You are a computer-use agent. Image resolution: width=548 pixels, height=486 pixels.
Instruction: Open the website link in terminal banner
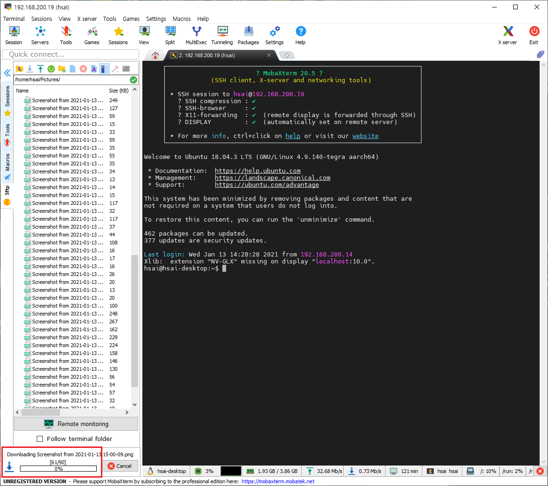[x=365, y=136]
